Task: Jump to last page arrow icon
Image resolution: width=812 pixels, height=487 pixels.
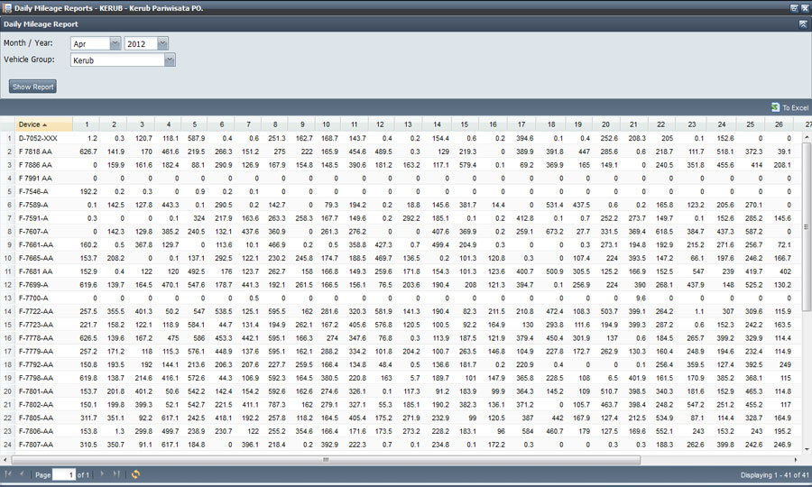Action: 115,474
